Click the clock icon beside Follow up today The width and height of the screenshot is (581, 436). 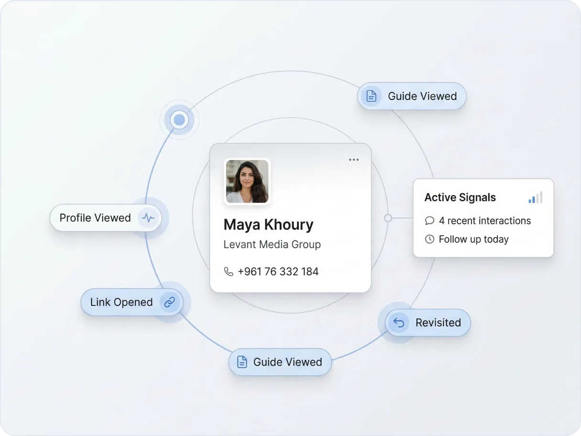(430, 239)
